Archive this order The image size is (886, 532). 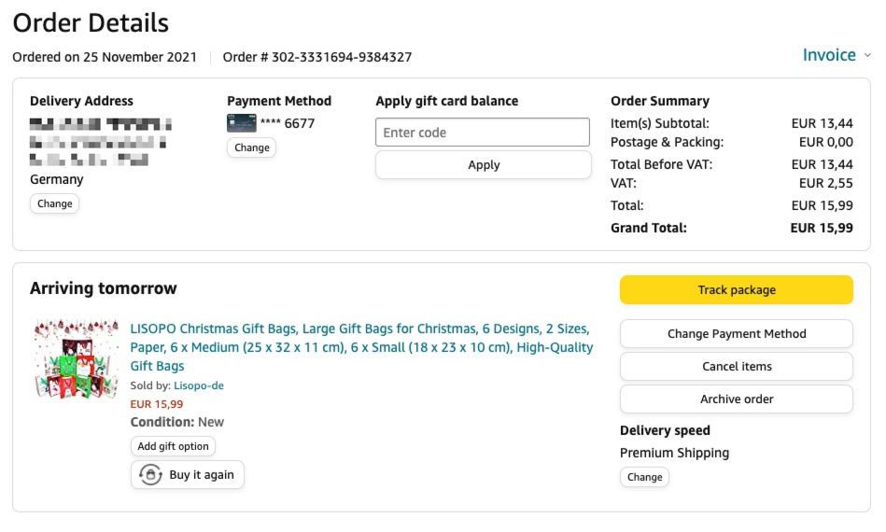tap(736, 399)
